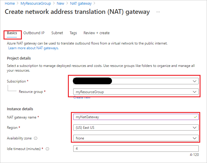Click the NAT gateway breadcrumb link
Image resolution: width=207 pixels, height=163 pixels.
[x=81, y=4]
